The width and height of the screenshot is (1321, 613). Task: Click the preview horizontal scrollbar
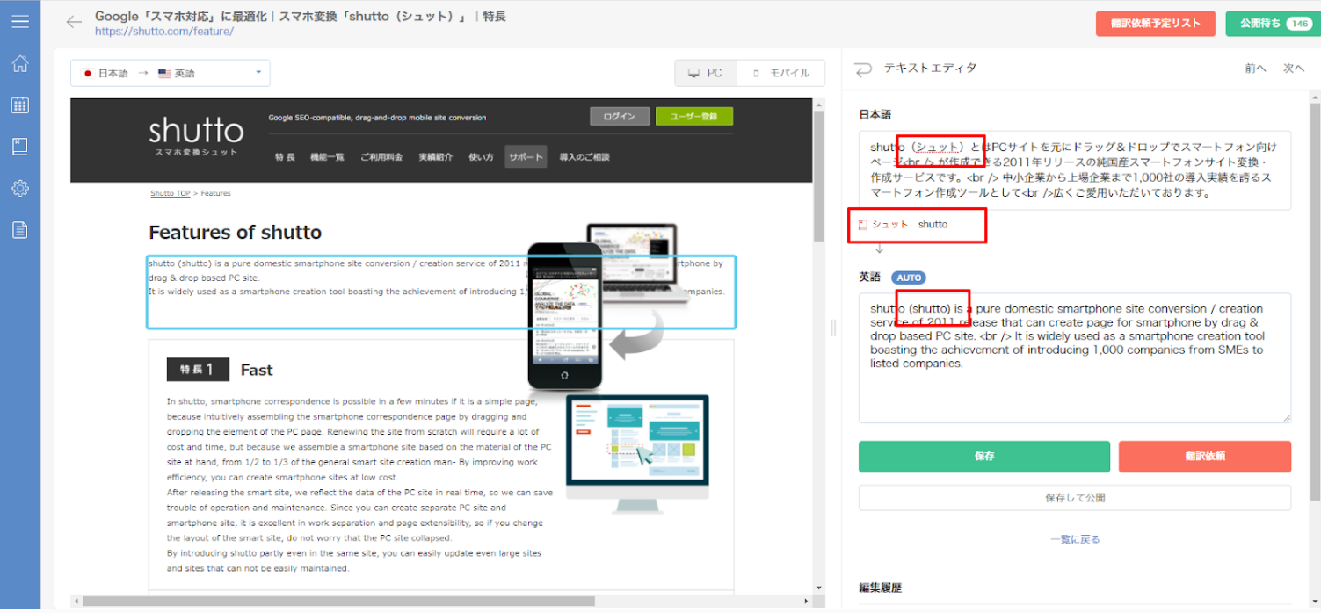click(x=338, y=602)
